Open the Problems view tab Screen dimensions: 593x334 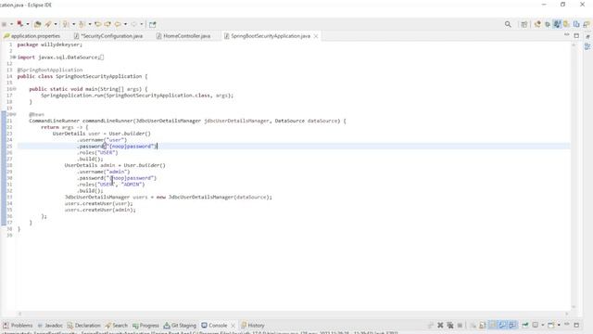18,326
